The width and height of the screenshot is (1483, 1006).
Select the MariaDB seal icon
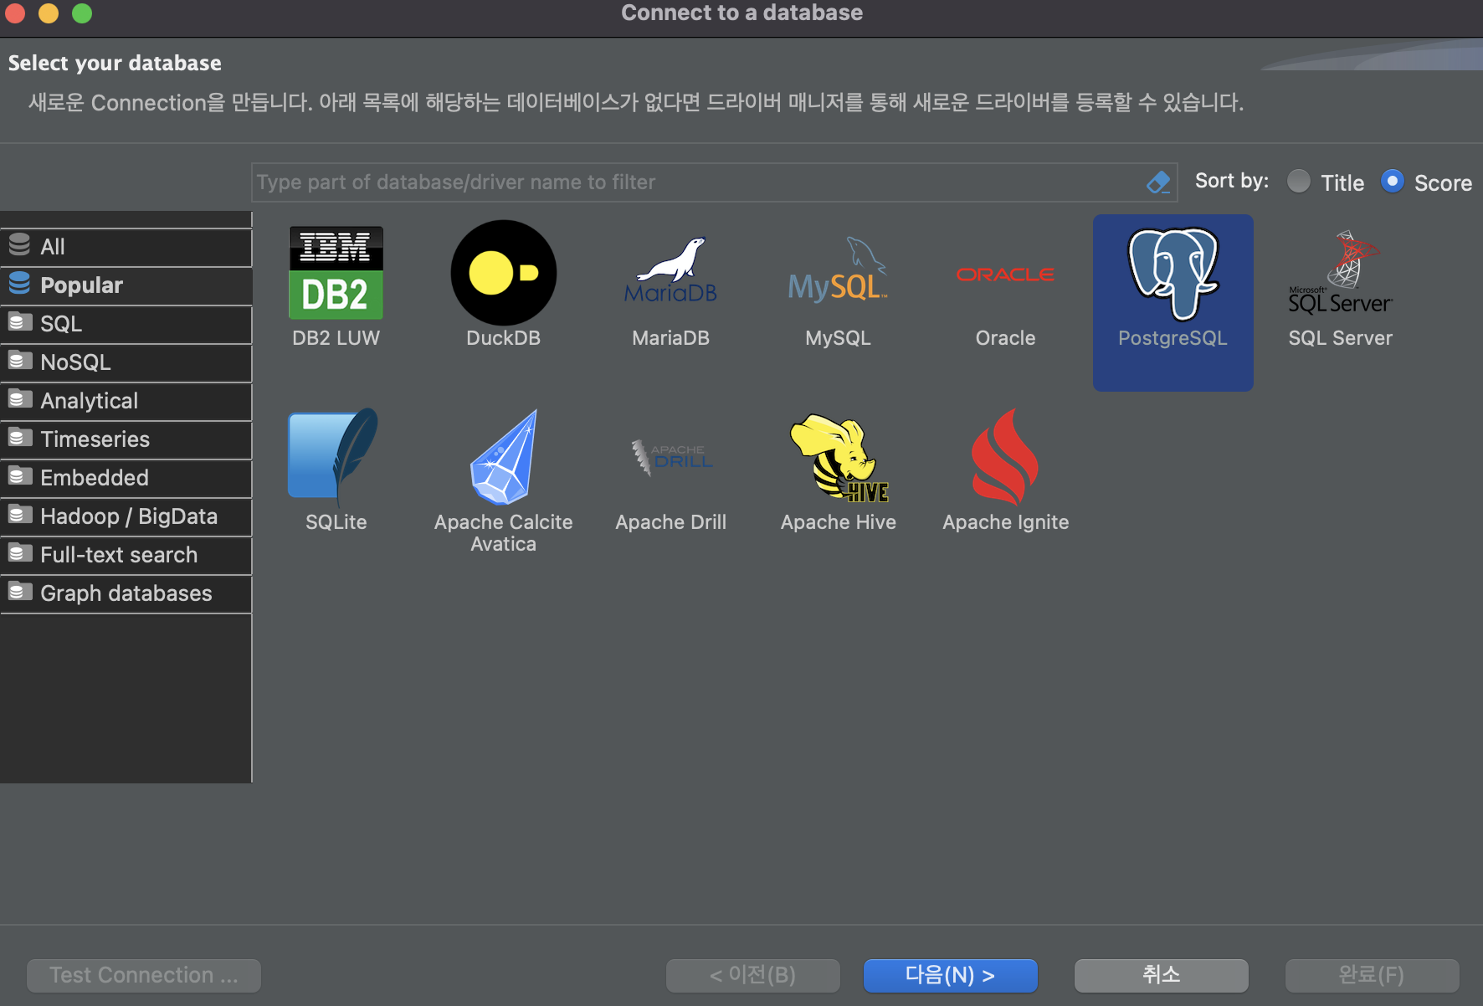(670, 271)
